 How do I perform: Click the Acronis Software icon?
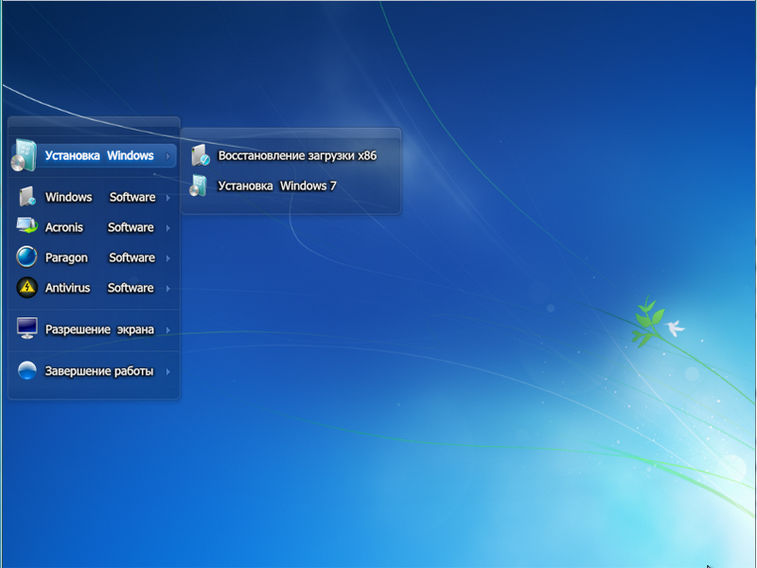tap(26, 226)
